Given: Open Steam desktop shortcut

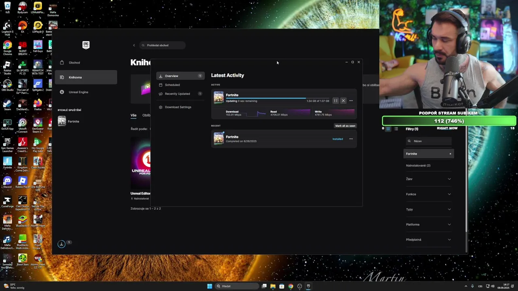Looking at the screenshot, I should 7,105.
